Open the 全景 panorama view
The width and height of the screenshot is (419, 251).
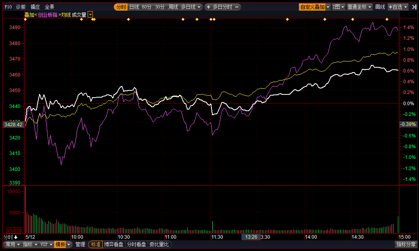pyautogui.click(x=49, y=7)
